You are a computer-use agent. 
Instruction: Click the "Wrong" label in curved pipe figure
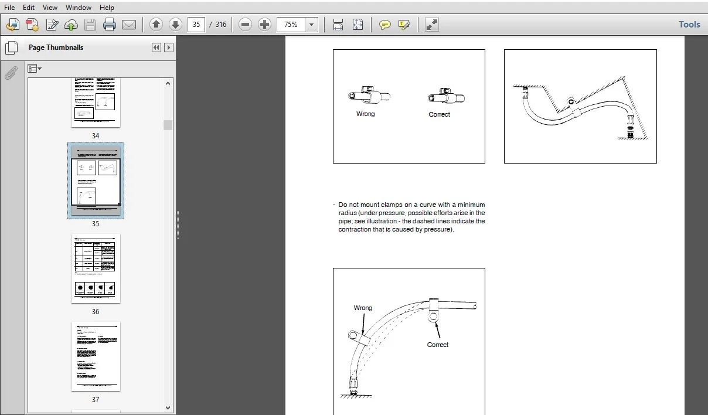click(x=363, y=308)
